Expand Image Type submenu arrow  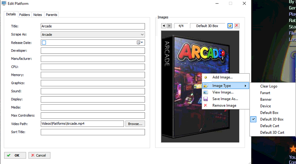245,86
